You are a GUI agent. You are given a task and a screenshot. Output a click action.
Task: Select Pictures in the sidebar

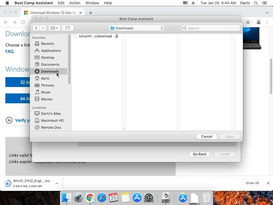point(49,85)
